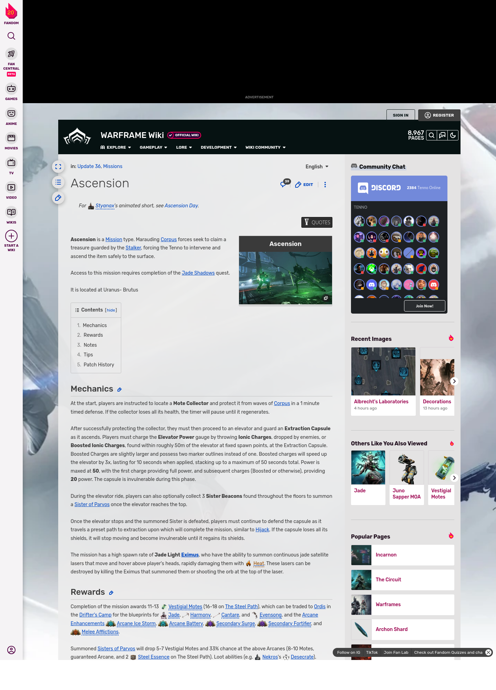The width and height of the screenshot is (496, 690).
Task: Expand the article to full width
Action: (58, 167)
